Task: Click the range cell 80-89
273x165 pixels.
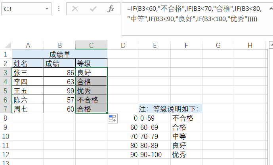Action: tap(155, 145)
